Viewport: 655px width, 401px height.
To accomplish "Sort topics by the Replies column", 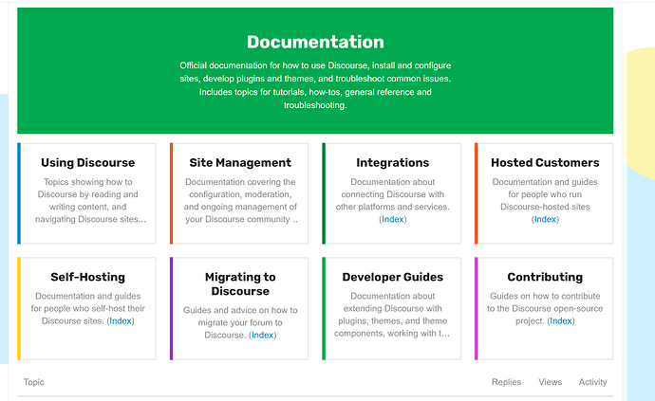I will coord(506,382).
